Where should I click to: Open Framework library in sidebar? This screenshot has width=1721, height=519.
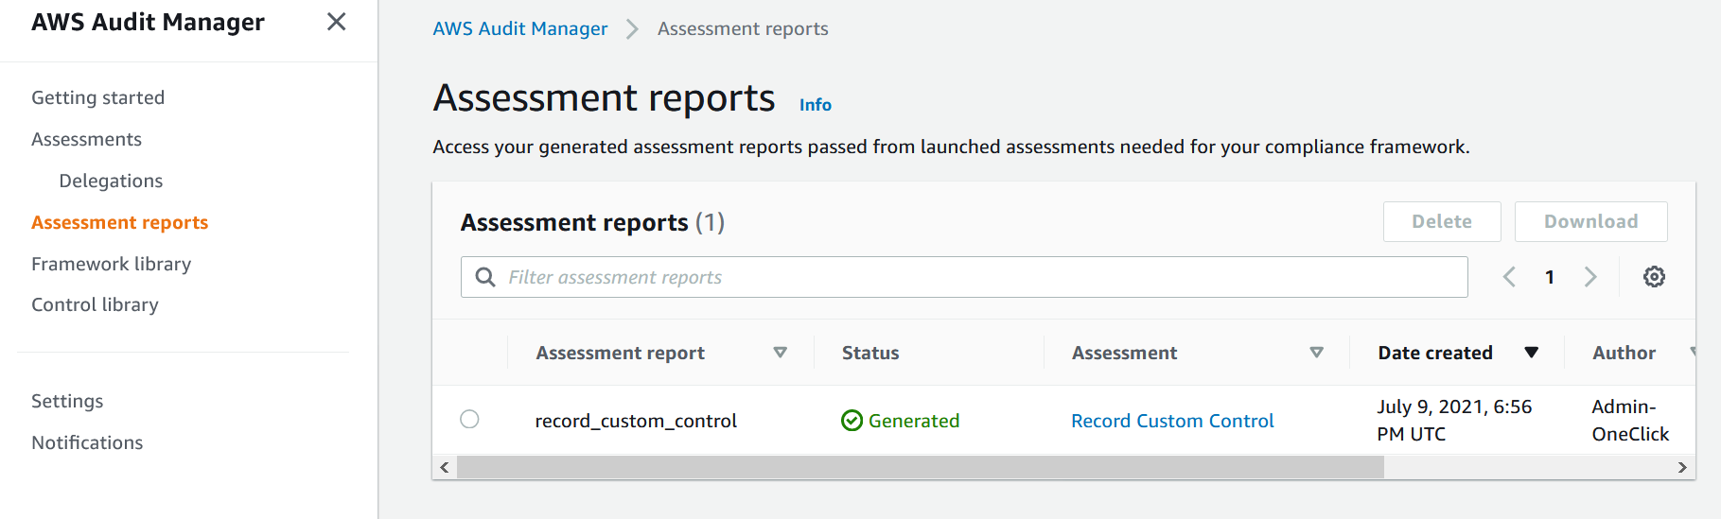[112, 264]
